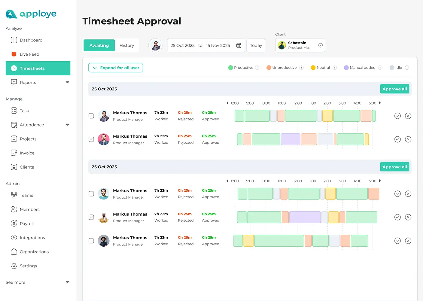Remove the Sebastain client filter
Image resolution: width=423 pixels, height=301 pixels.
320,45
